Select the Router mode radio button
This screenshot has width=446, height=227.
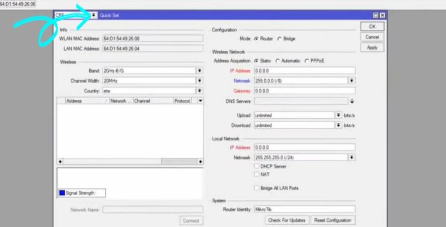(256, 38)
